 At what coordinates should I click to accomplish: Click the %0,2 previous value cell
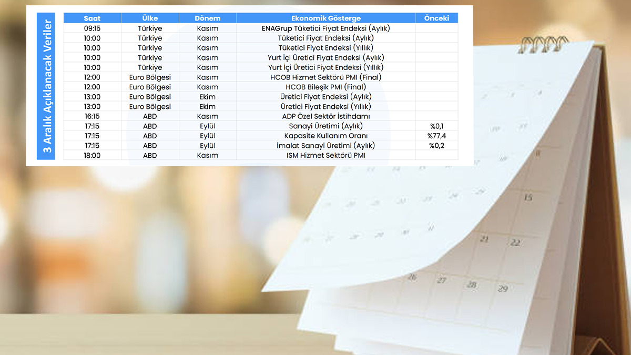[436, 146]
